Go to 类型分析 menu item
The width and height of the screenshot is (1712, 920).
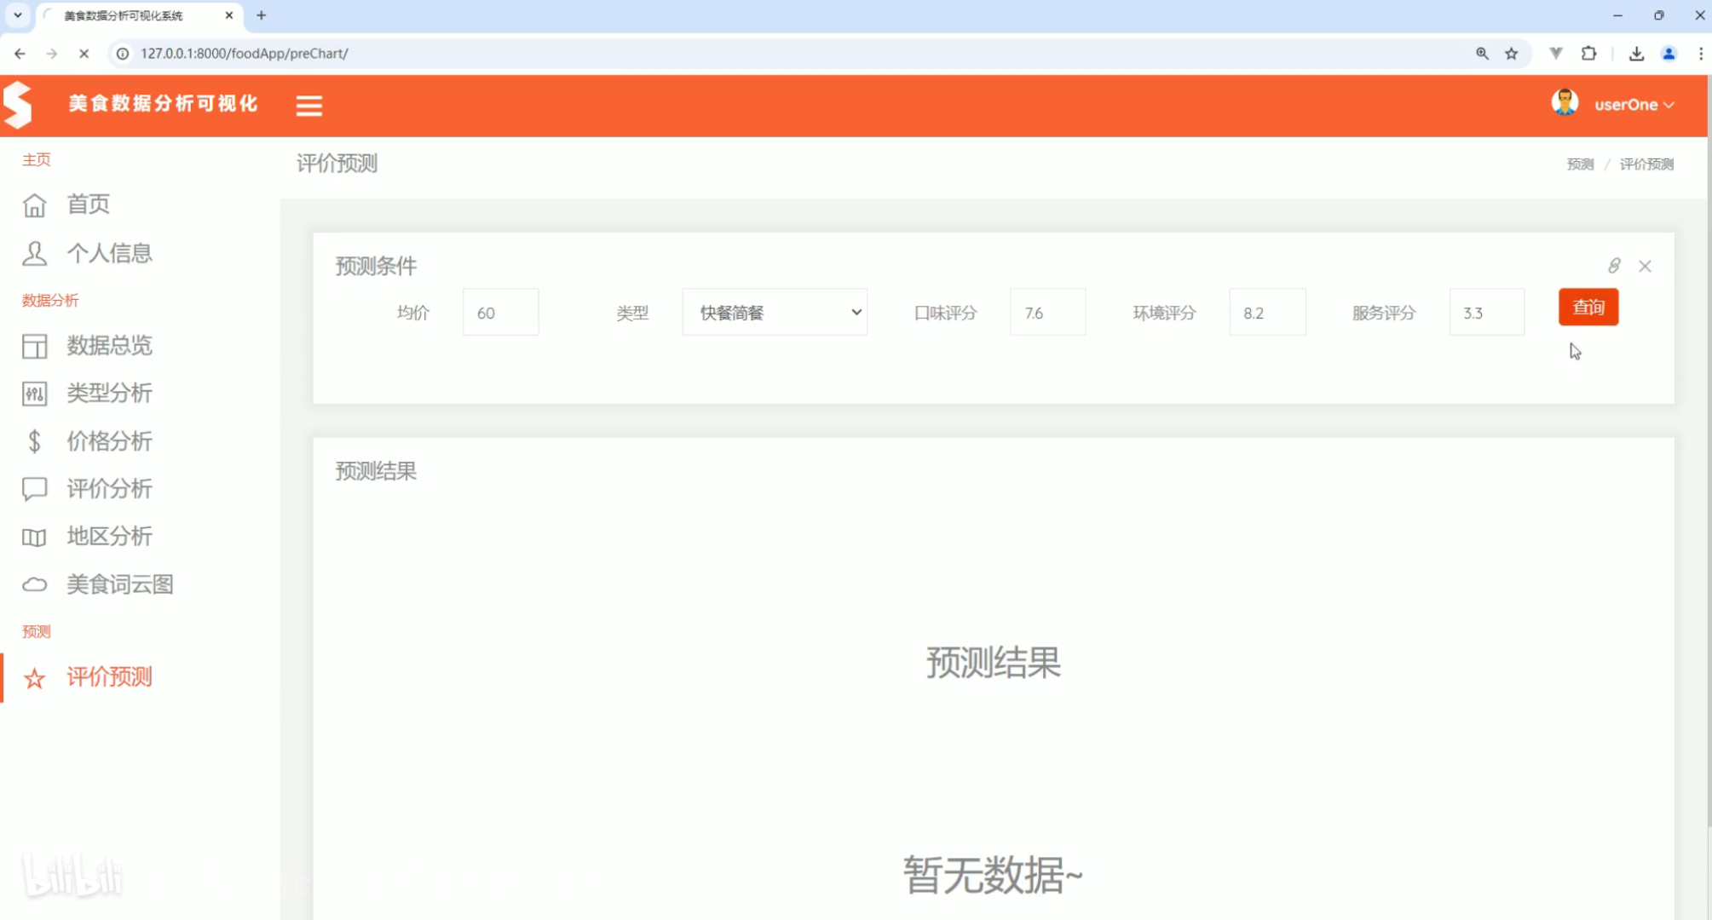(x=109, y=393)
